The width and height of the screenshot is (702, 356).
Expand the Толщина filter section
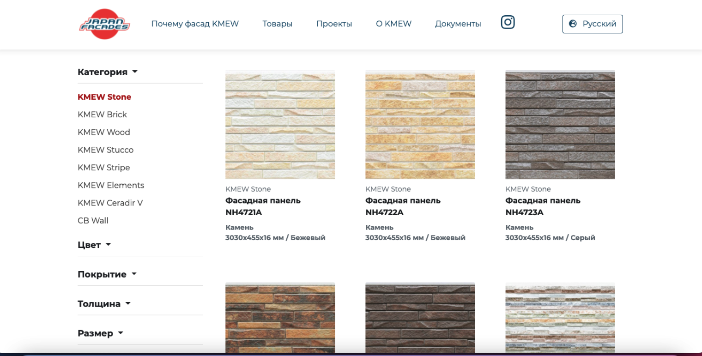(104, 304)
